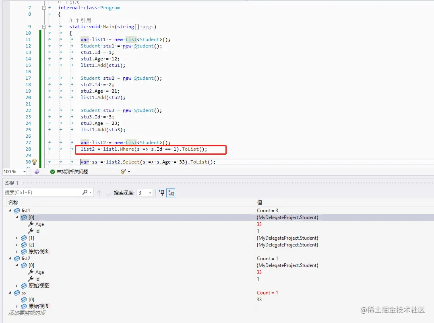Click the lightbulb quick action on line 30
434x323 pixels.
(x=34, y=161)
